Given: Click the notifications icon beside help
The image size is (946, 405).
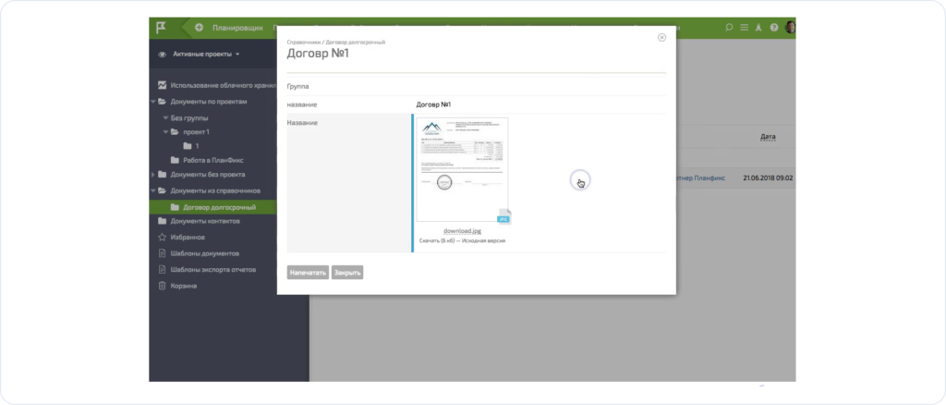Looking at the screenshot, I should click(x=758, y=27).
